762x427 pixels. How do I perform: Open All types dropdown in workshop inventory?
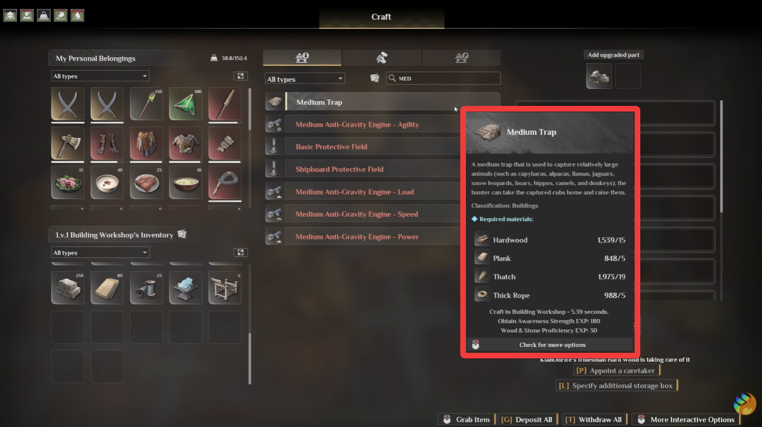click(x=100, y=253)
